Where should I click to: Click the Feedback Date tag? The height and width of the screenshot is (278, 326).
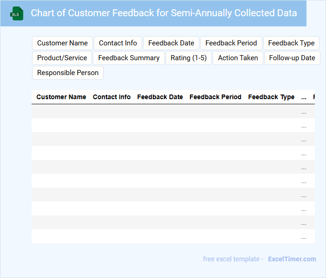(x=171, y=43)
